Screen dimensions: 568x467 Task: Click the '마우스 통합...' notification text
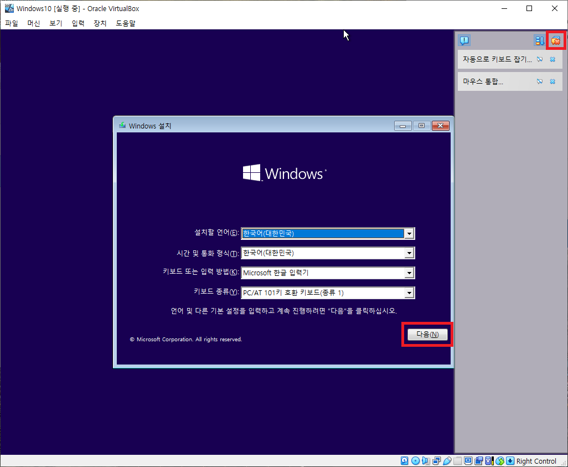pyautogui.click(x=483, y=81)
